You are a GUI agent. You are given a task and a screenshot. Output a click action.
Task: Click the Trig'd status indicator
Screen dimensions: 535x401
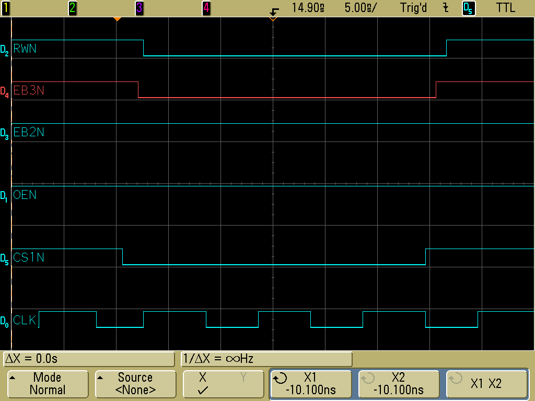[x=414, y=8]
